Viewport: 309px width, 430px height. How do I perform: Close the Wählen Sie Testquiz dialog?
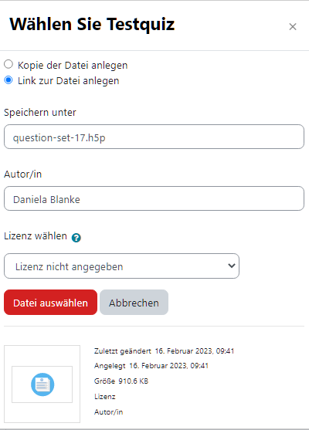(293, 26)
